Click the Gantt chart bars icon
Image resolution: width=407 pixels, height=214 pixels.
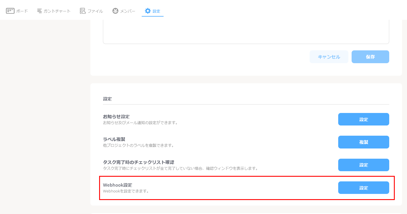(39, 11)
